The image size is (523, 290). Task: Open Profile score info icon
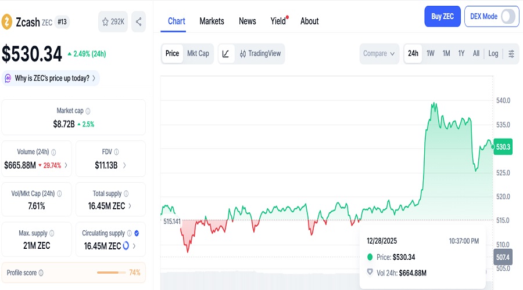tap(41, 273)
